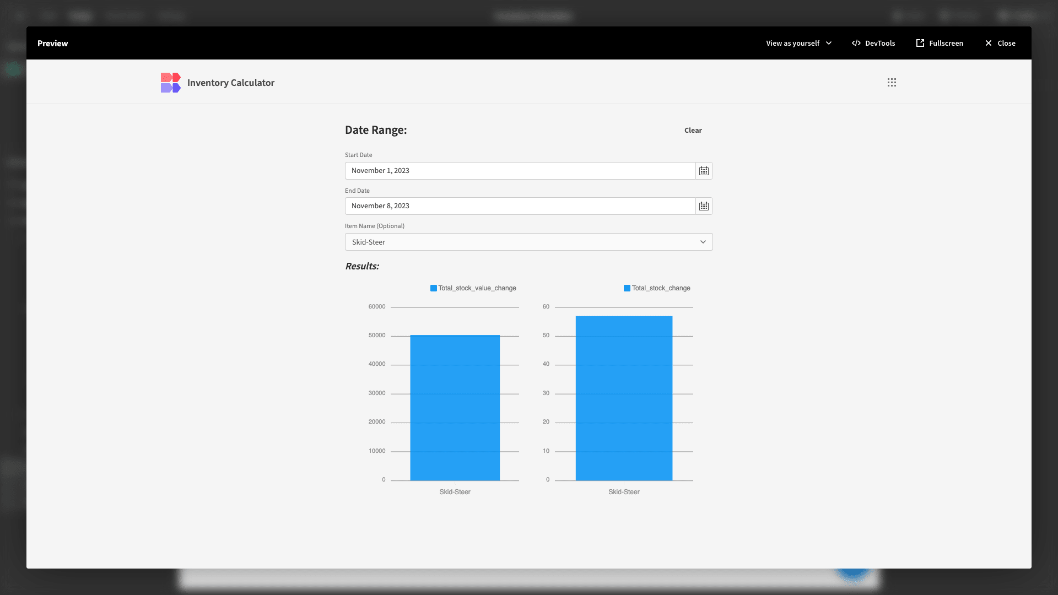Click the Inventory Calculator logo
Image resolution: width=1058 pixels, height=595 pixels.
coord(170,83)
